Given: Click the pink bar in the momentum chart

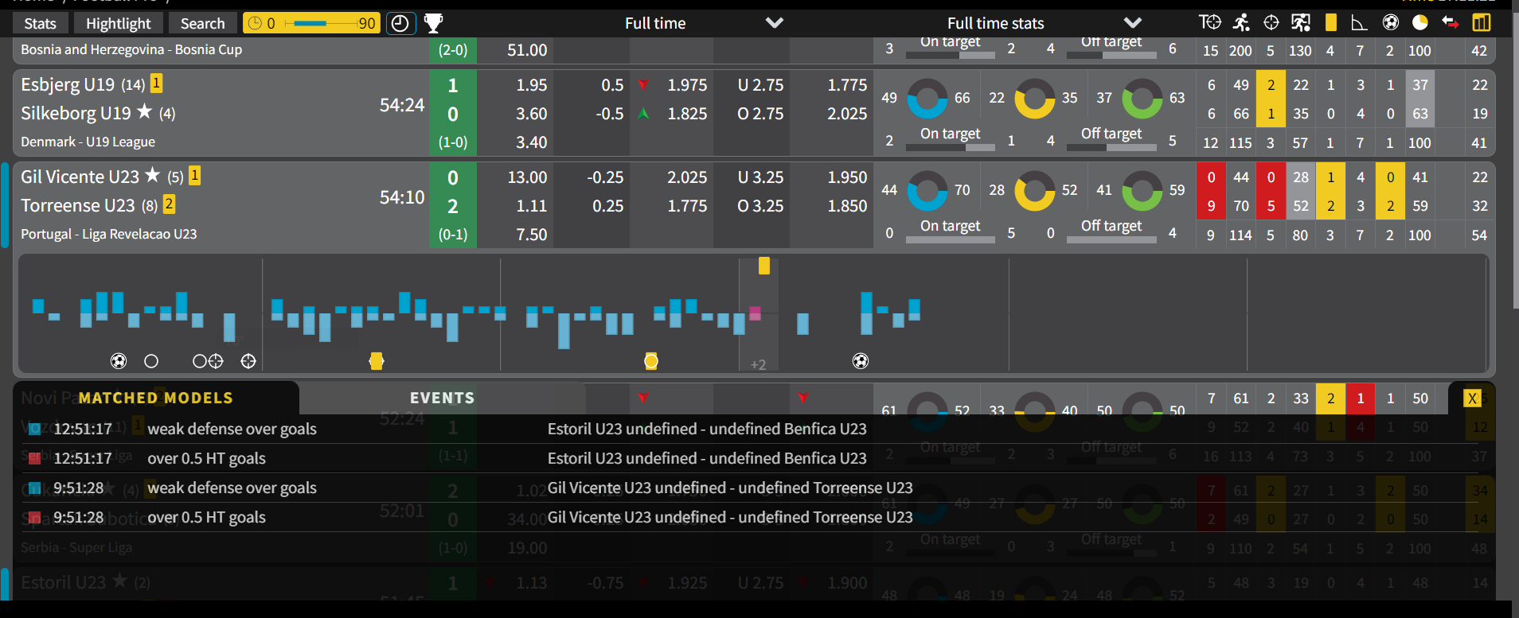Looking at the screenshot, I should point(755,313).
